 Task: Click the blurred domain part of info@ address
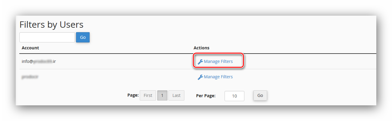[x=43, y=61]
